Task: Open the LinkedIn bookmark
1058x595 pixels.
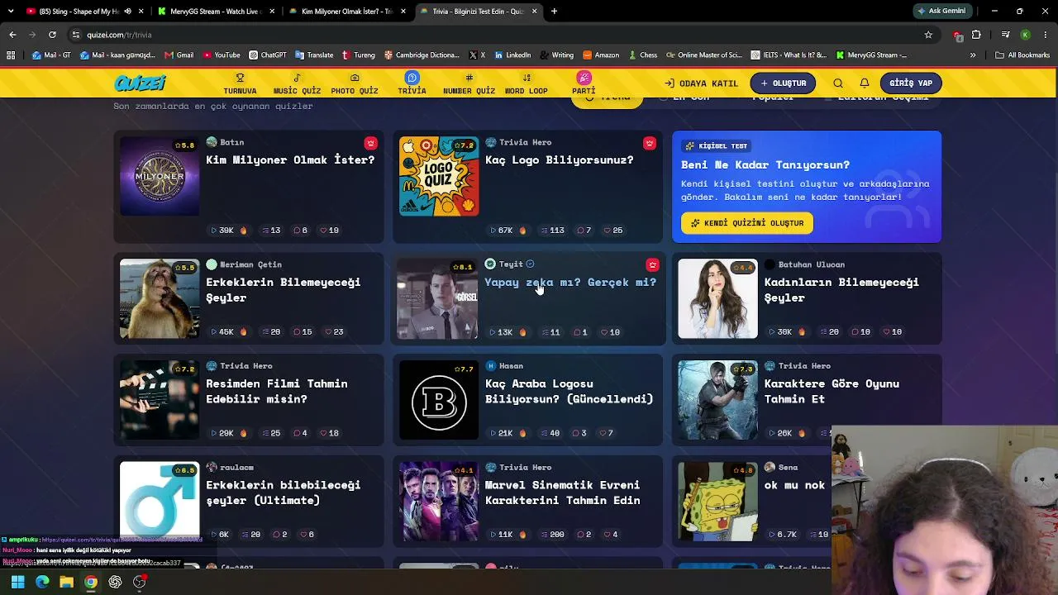Action: pyautogui.click(x=512, y=55)
